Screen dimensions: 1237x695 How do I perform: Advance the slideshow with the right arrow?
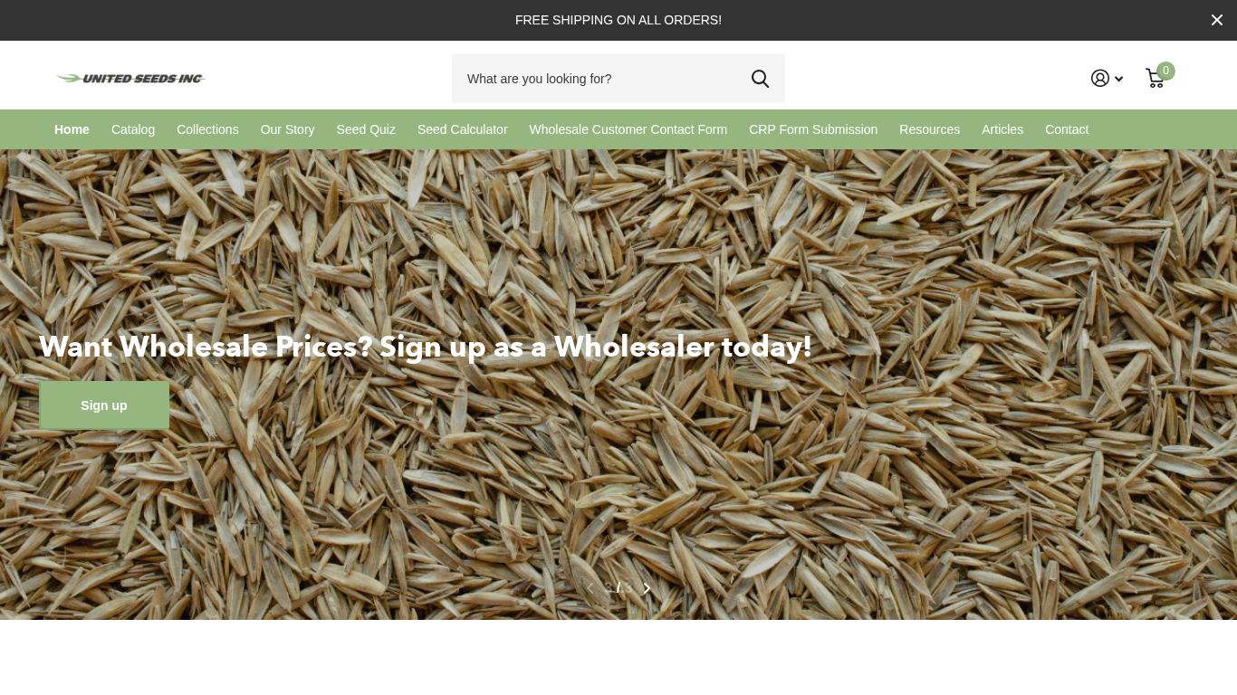[647, 588]
